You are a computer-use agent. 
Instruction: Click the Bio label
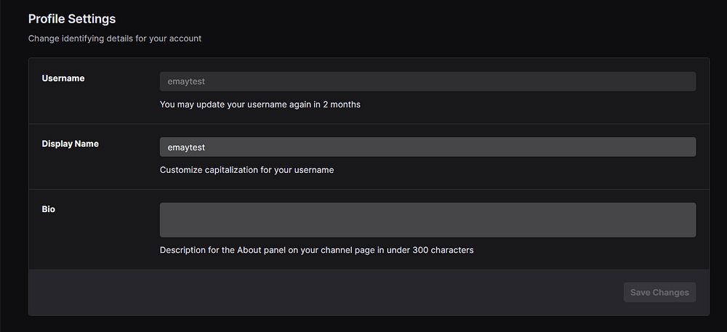tap(49, 209)
